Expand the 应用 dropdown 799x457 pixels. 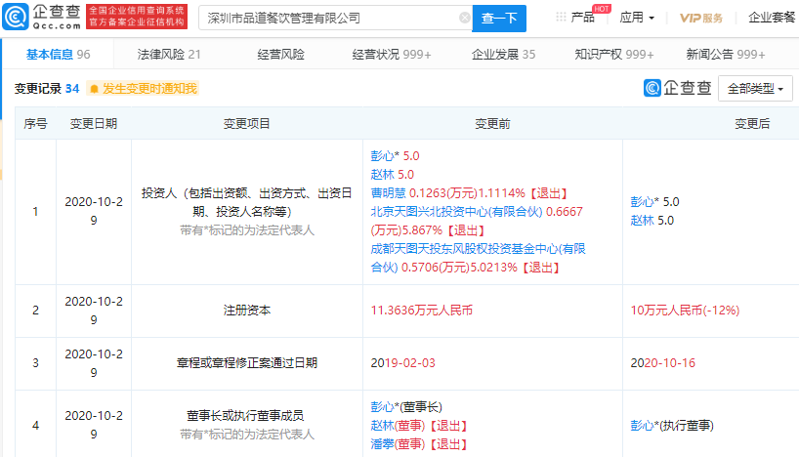click(x=637, y=18)
